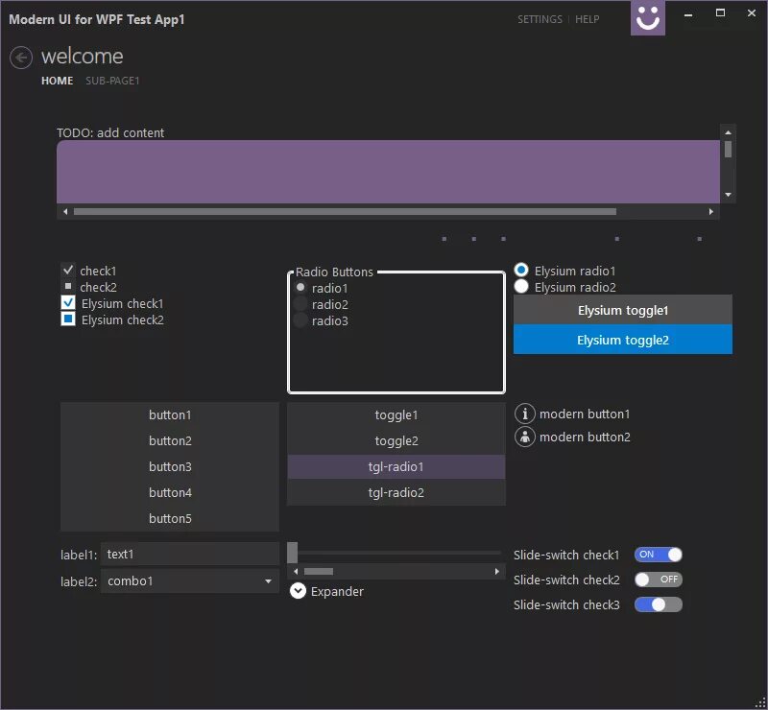Image resolution: width=768 pixels, height=710 pixels.
Task: Select the radio1 option
Action: 300,288
